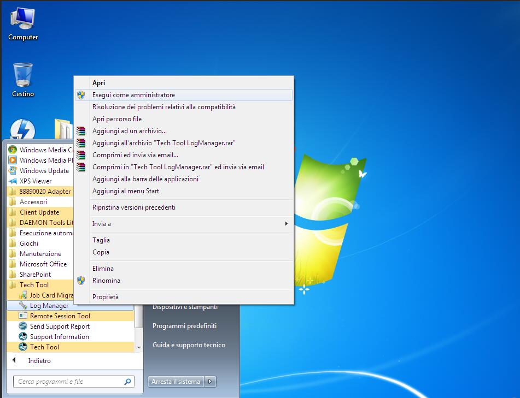Click the magnifier icon in the search box
Screen dimensions: 520x398
tap(127, 382)
